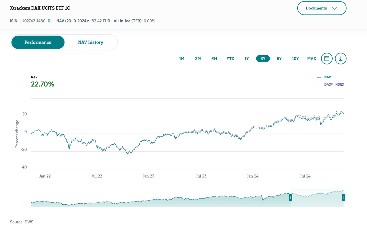Switch the chart to 5Y range
This screenshot has height=226, width=367.
[279, 59]
